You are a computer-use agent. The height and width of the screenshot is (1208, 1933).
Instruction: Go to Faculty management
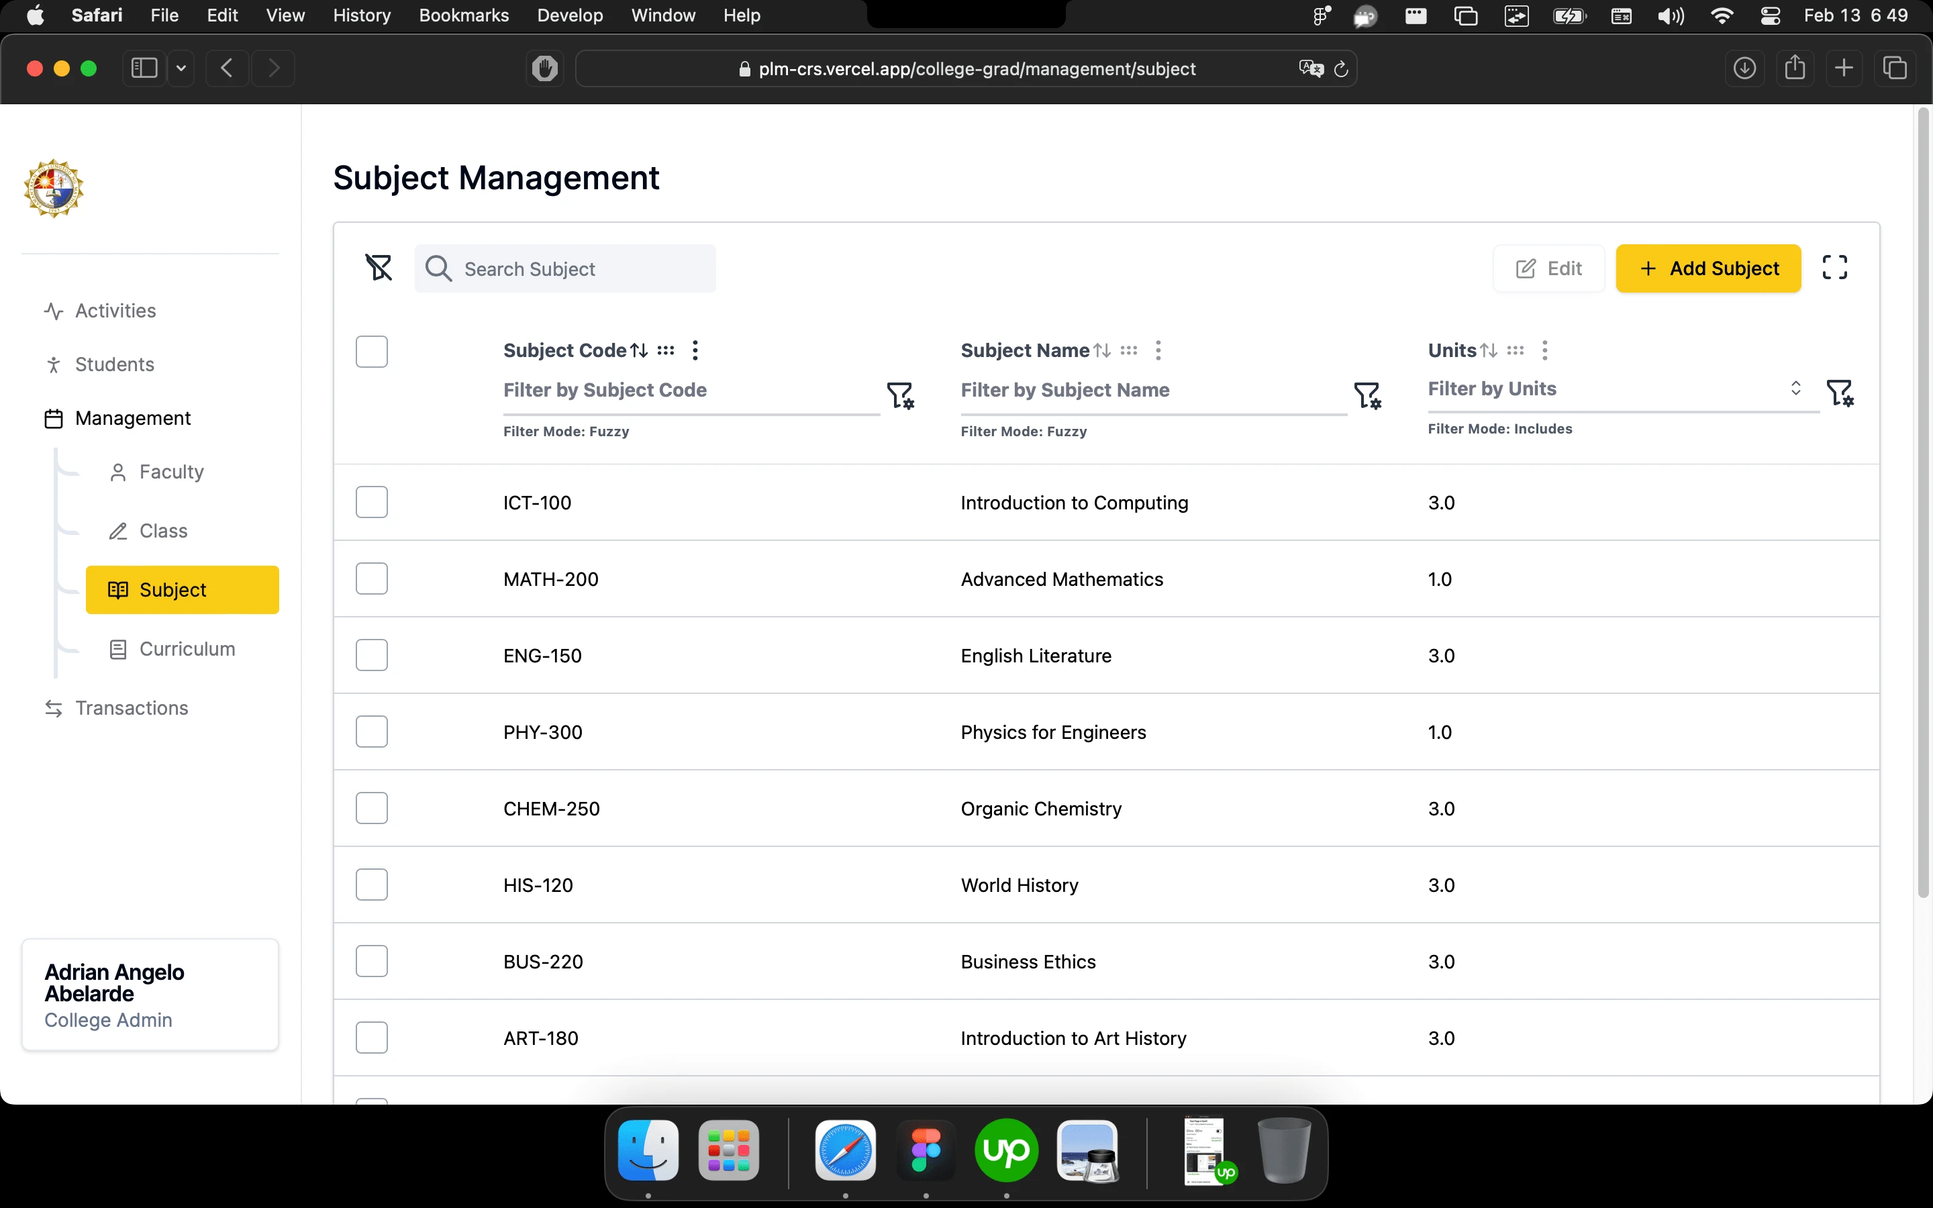pos(156,472)
